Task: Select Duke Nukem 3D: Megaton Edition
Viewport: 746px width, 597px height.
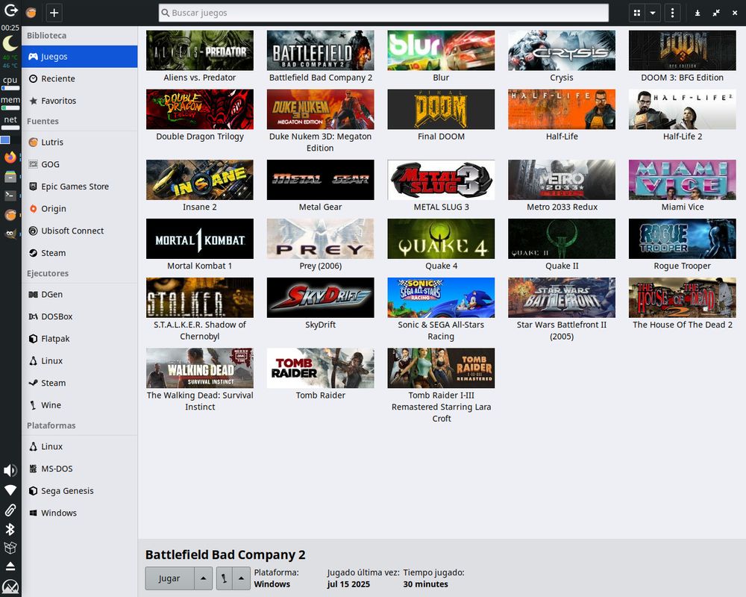Action: point(320,121)
